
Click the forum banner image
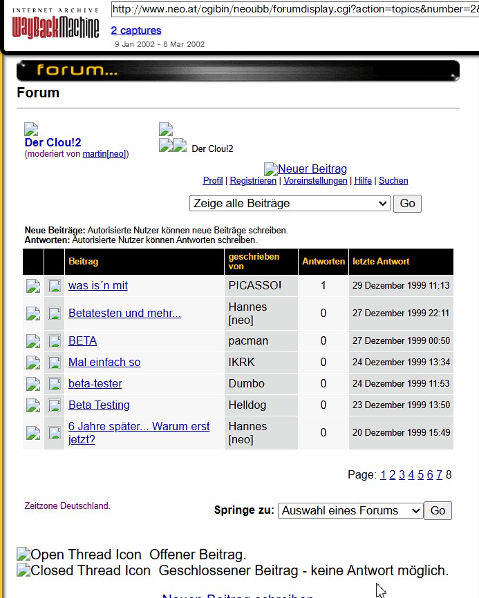(238, 70)
